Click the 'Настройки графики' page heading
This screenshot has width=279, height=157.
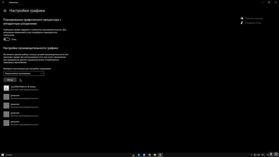(x=27, y=10)
